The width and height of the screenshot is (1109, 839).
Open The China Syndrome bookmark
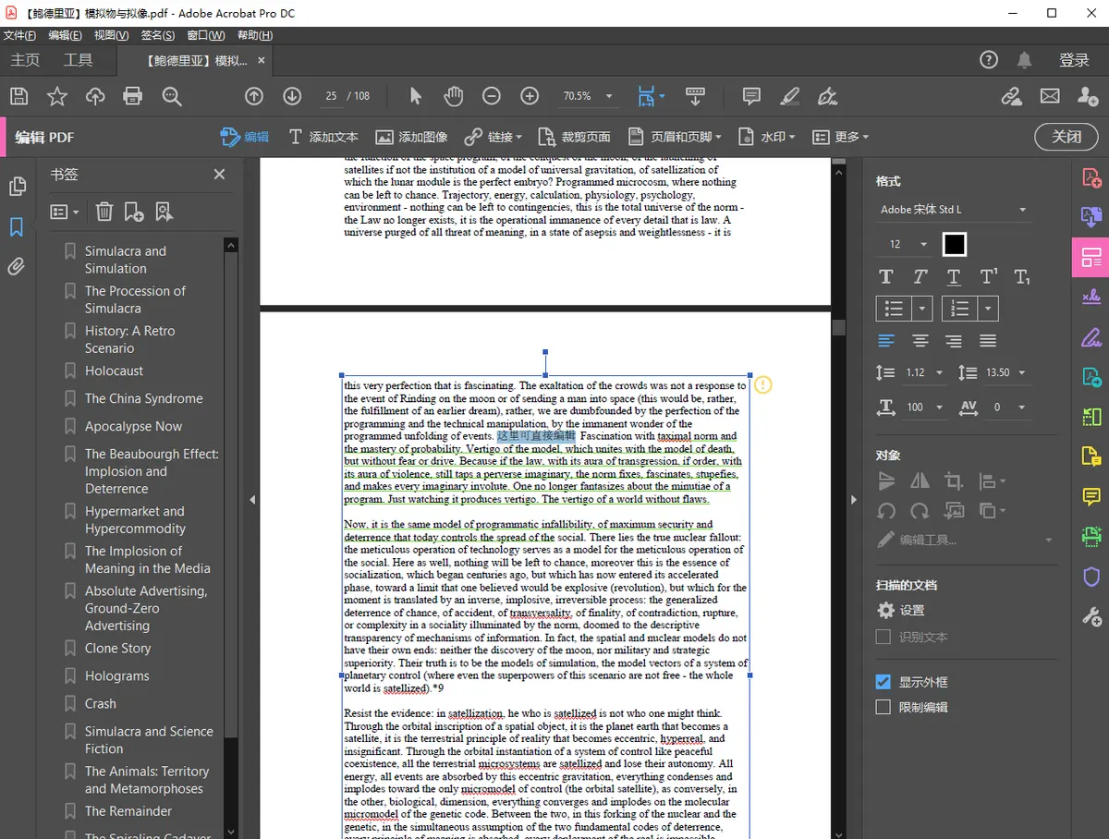143,398
